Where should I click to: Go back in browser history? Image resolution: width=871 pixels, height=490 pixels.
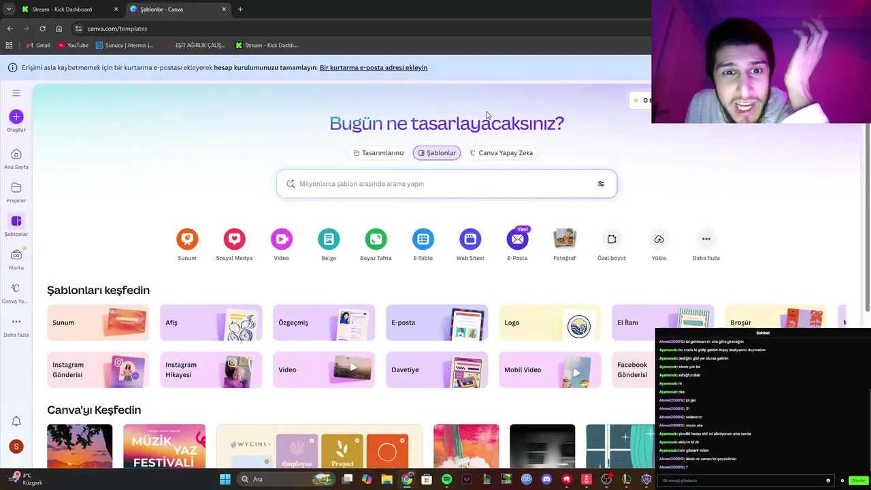pos(10,29)
